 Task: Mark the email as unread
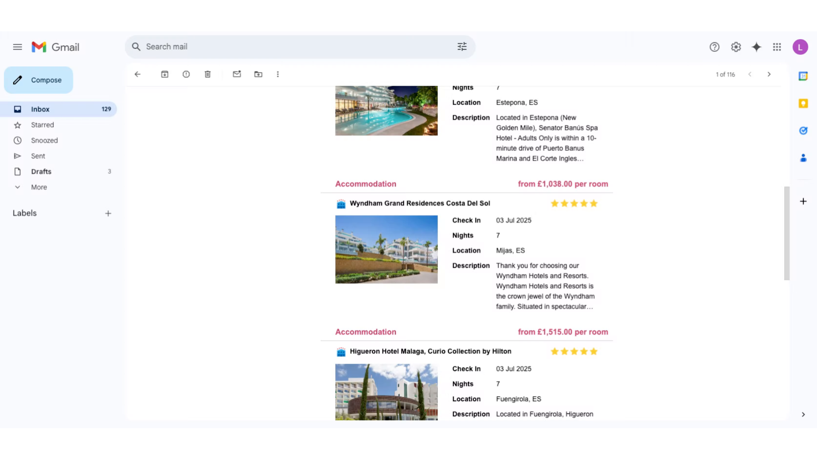(237, 74)
